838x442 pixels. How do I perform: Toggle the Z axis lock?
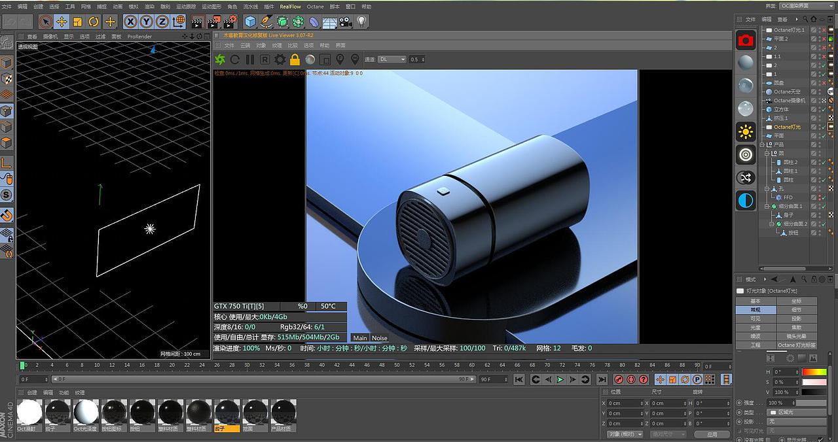tap(162, 22)
